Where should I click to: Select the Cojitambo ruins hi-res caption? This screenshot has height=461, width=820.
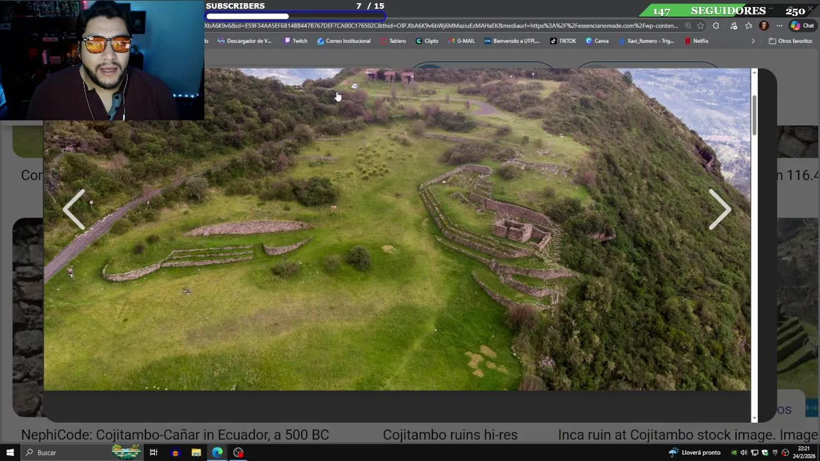450,435
